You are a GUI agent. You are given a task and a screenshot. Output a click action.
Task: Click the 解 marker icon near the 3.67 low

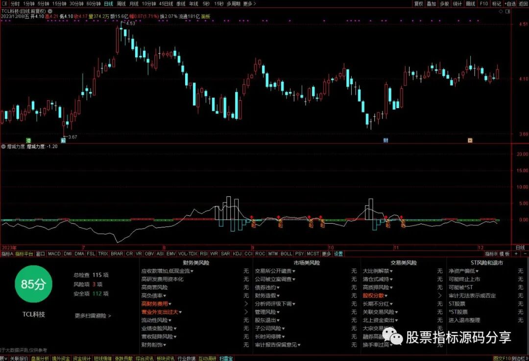click(x=63, y=140)
